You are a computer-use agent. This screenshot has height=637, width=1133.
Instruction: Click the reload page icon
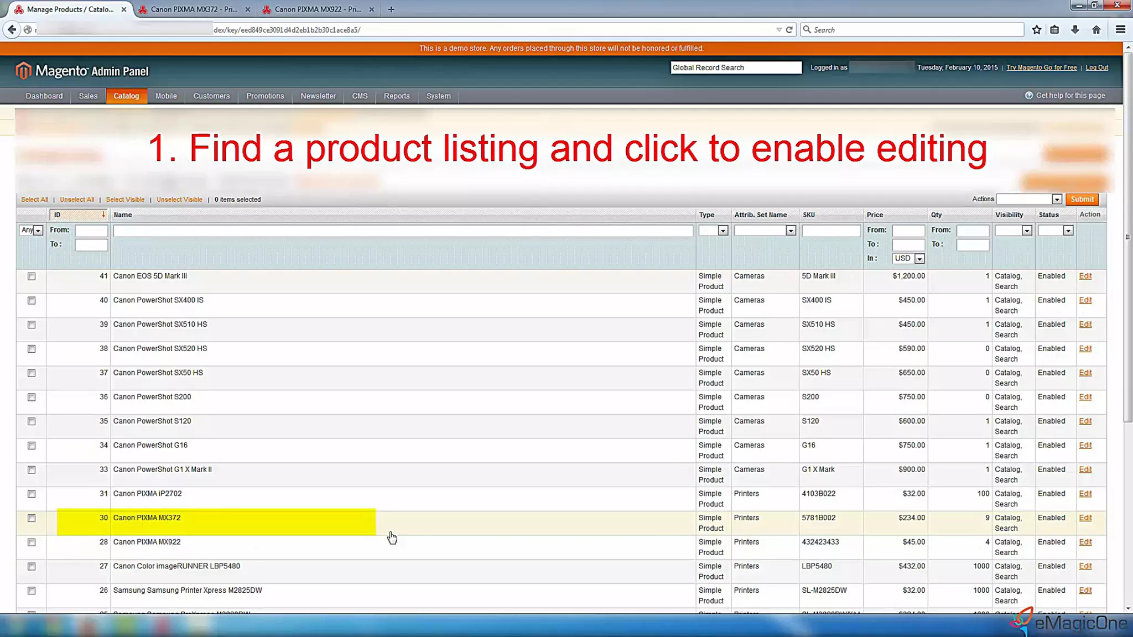[x=789, y=30]
